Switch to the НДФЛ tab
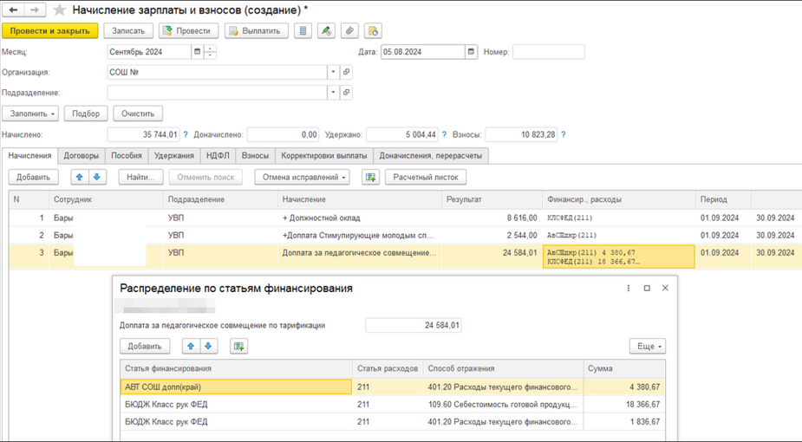Viewport: 802px width, 442px height. point(218,156)
